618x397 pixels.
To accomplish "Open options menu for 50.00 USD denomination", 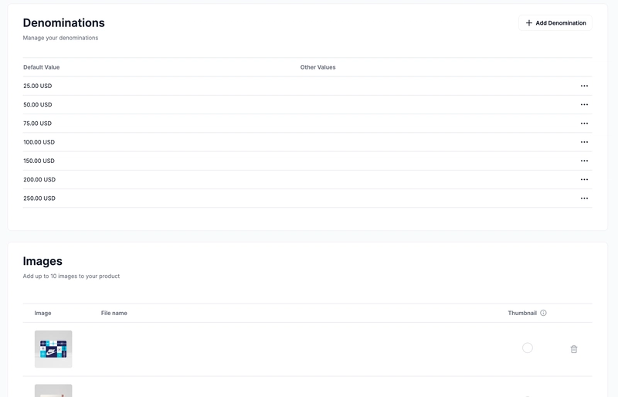I will click(584, 104).
